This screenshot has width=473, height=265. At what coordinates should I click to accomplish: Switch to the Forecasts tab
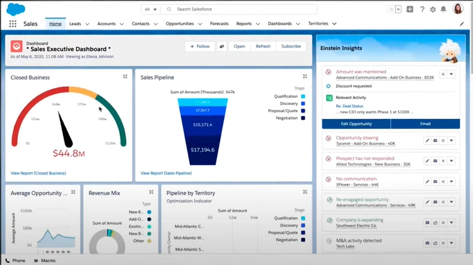219,24
